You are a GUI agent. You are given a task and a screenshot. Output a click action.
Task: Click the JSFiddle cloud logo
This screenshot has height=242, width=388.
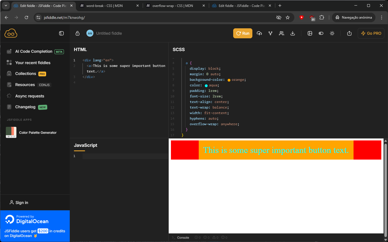11,33
